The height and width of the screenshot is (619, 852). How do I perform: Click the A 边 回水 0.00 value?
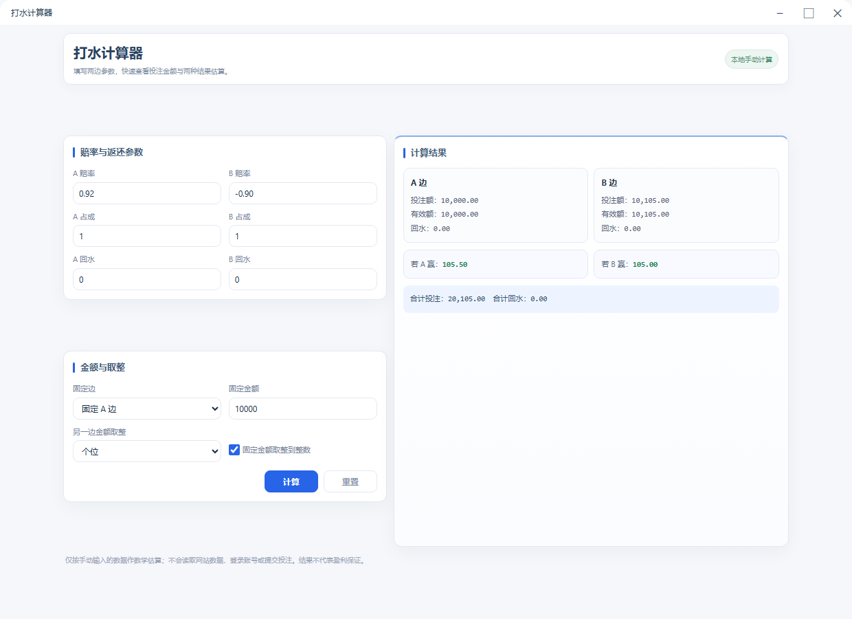442,228
